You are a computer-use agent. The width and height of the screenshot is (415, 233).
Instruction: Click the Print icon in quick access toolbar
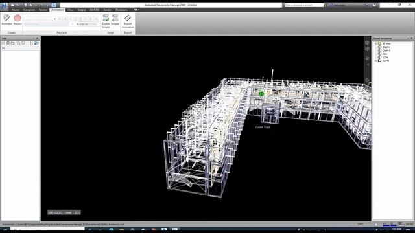[x=25, y=5]
